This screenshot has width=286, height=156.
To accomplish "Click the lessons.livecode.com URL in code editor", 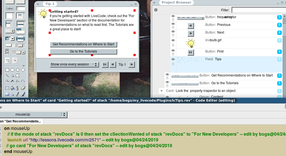I will coord(65,140).
